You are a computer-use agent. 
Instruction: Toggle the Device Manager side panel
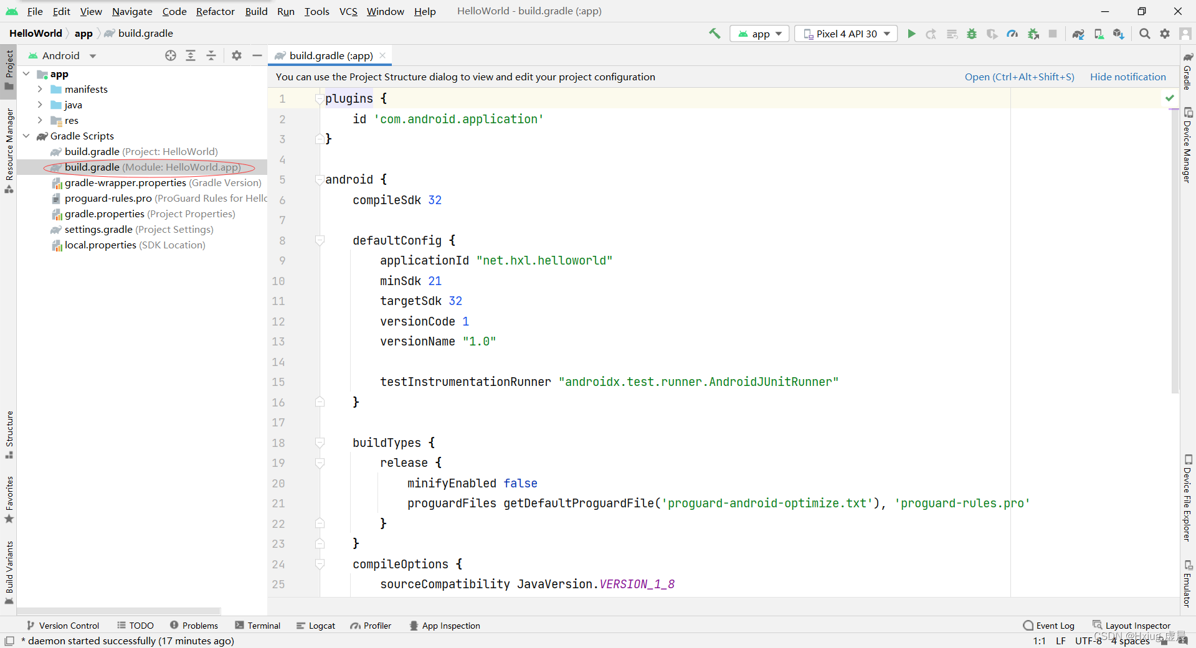(x=1188, y=145)
